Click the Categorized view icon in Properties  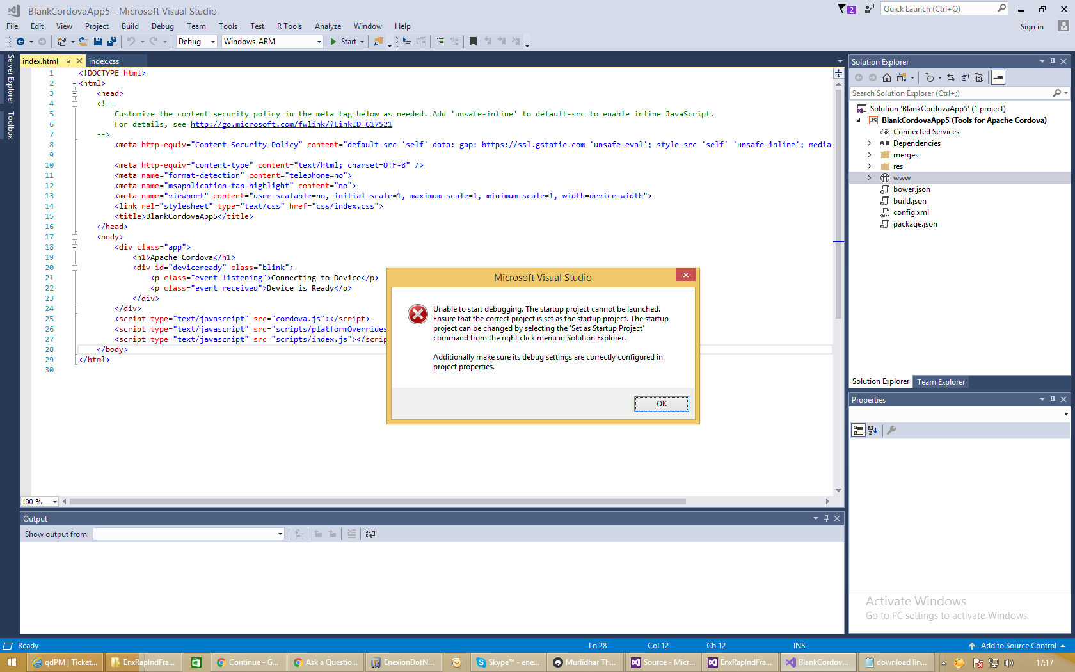click(x=858, y=430)
